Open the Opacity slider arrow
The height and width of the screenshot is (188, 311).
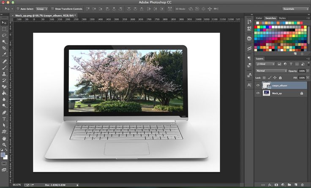point(308,71)
